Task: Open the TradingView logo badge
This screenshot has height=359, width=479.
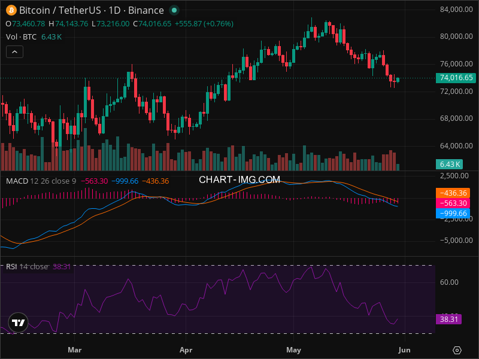Action: [x=19, y=323]
